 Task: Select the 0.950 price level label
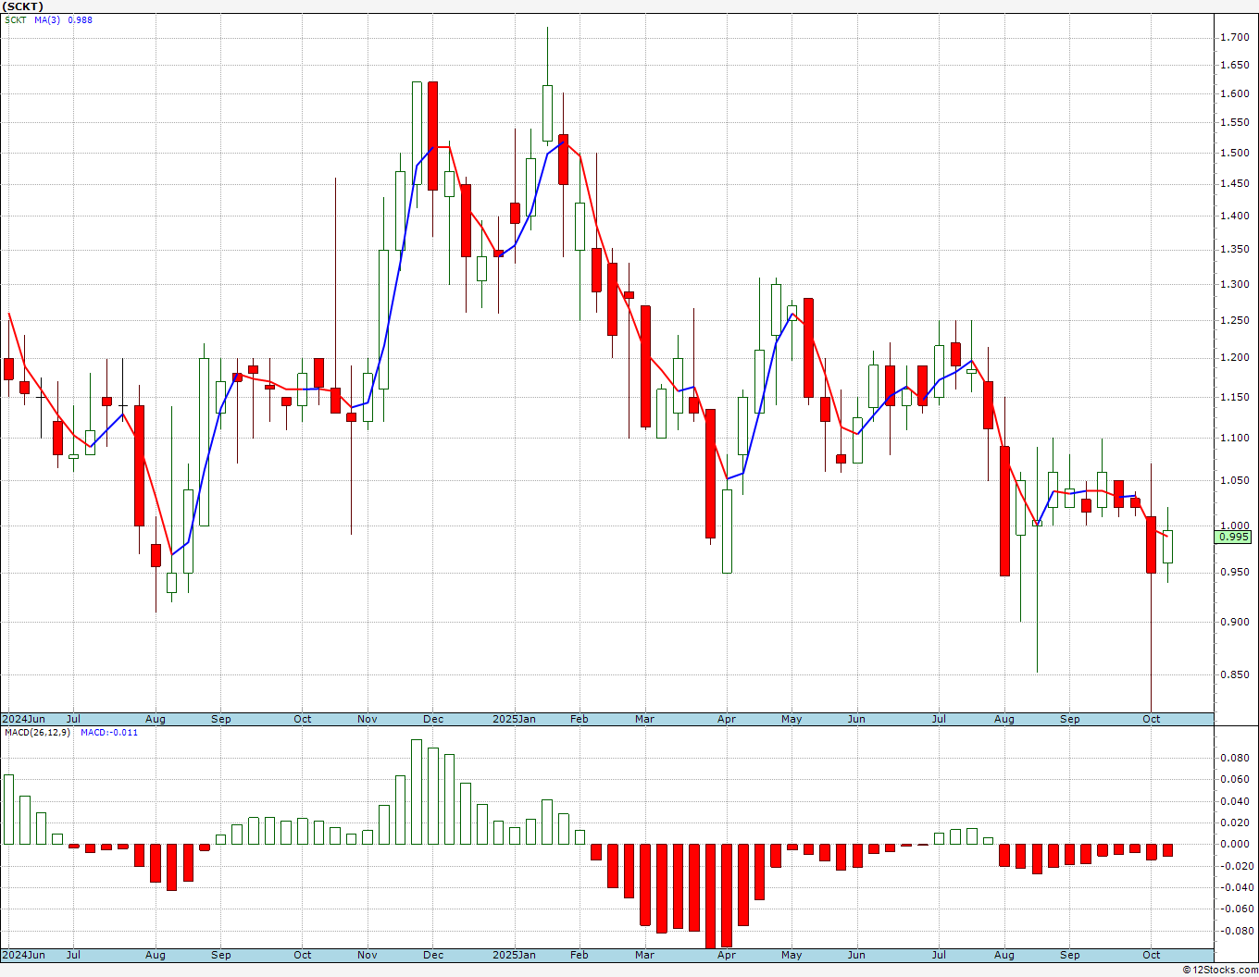tap(1234, 573)
